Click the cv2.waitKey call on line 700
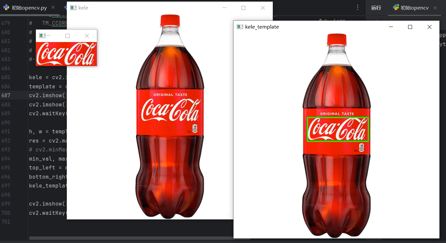This screenshot has width=446, height=243. coord(48,213)
